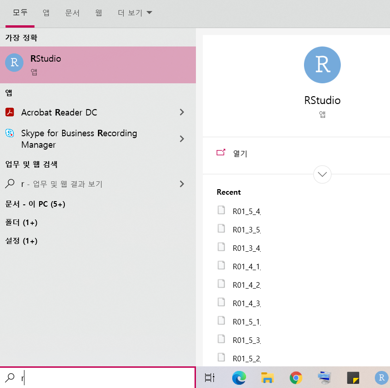This screenshot has height=388, width=390.
Task: Expand Acrobat Reader DC options arrow
Action: [182, 112]
